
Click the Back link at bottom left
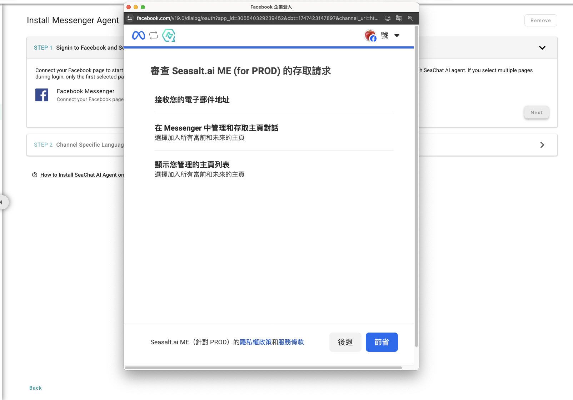point(35,388)
